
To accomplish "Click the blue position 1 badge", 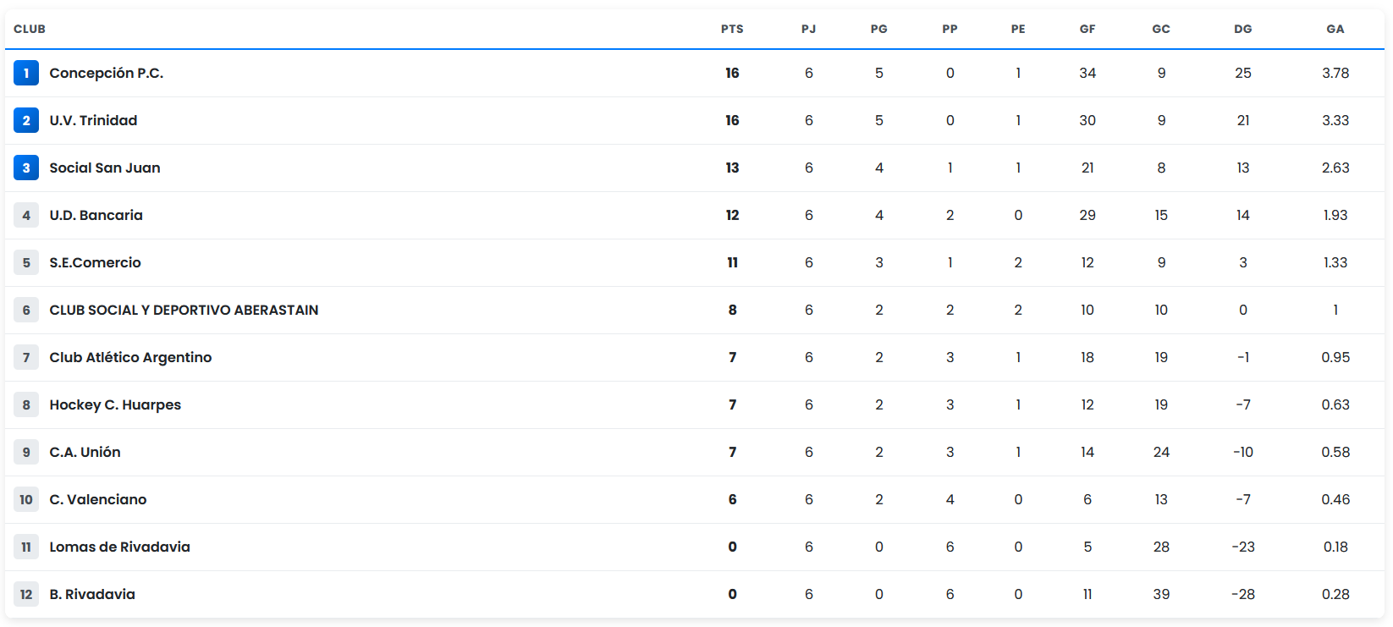I will [26, 73].
